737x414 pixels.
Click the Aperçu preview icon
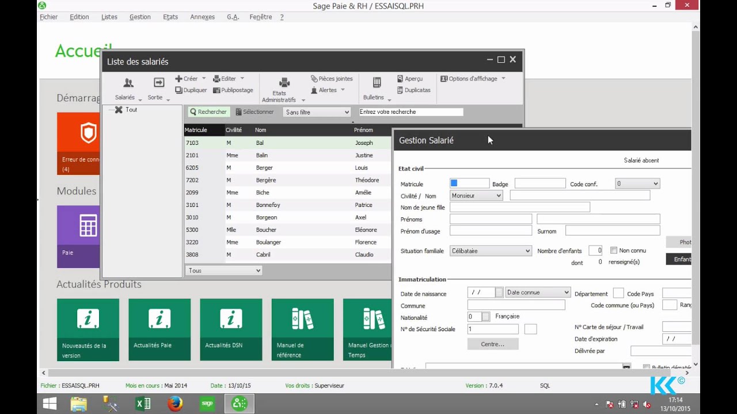(x=400, y=79)
